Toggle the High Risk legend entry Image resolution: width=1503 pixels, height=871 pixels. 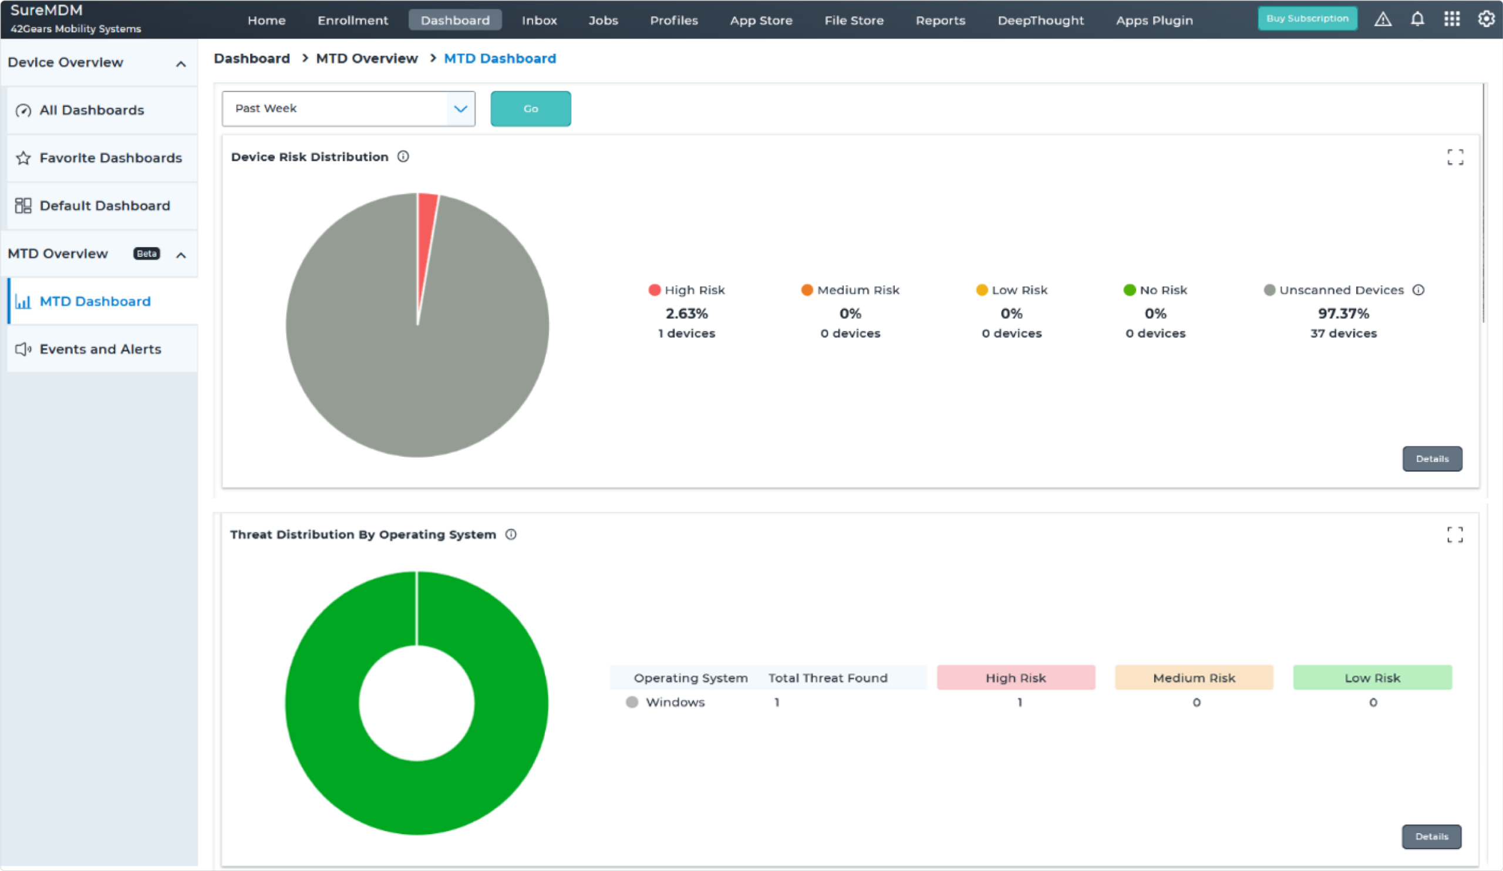(686, 290)
